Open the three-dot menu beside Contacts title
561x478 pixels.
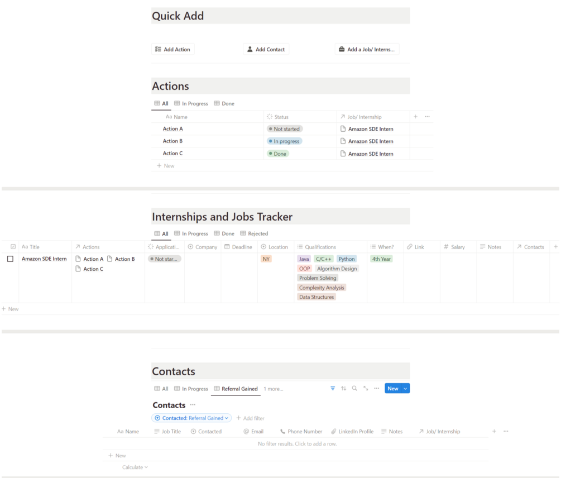pyautogui.click(x=193, y=405)
